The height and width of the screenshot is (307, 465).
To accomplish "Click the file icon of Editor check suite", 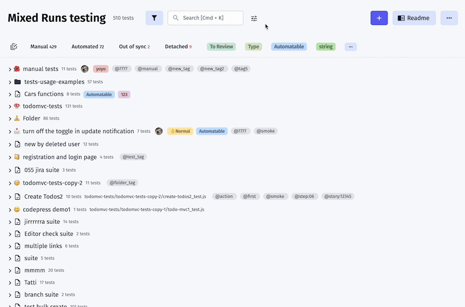I will [x=17, y=234].
